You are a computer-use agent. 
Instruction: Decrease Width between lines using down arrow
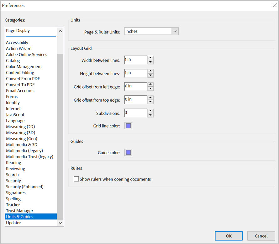point(150,62)
